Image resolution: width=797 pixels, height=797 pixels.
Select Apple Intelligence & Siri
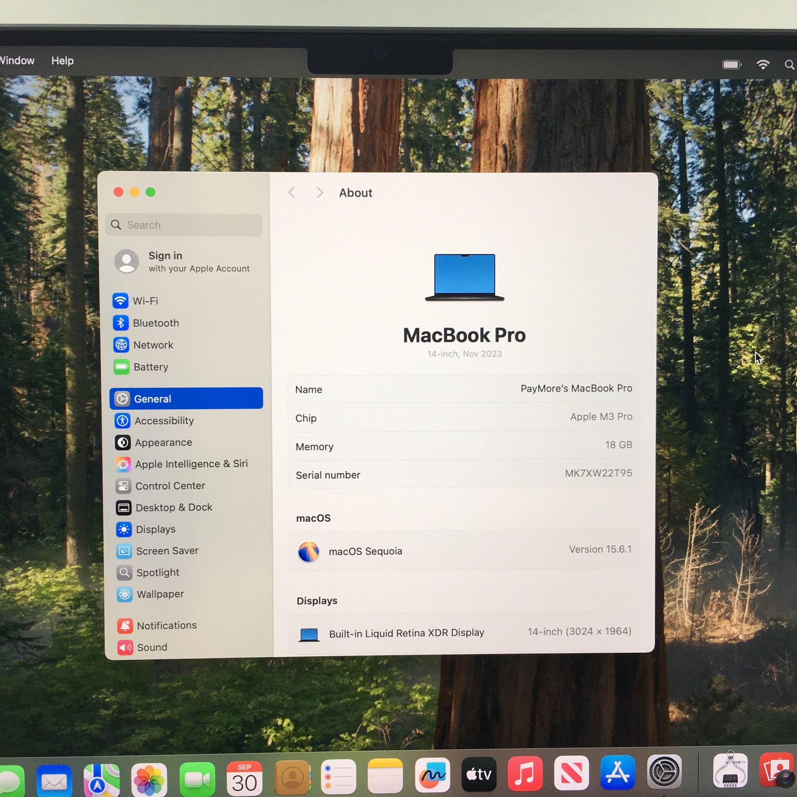191,464
